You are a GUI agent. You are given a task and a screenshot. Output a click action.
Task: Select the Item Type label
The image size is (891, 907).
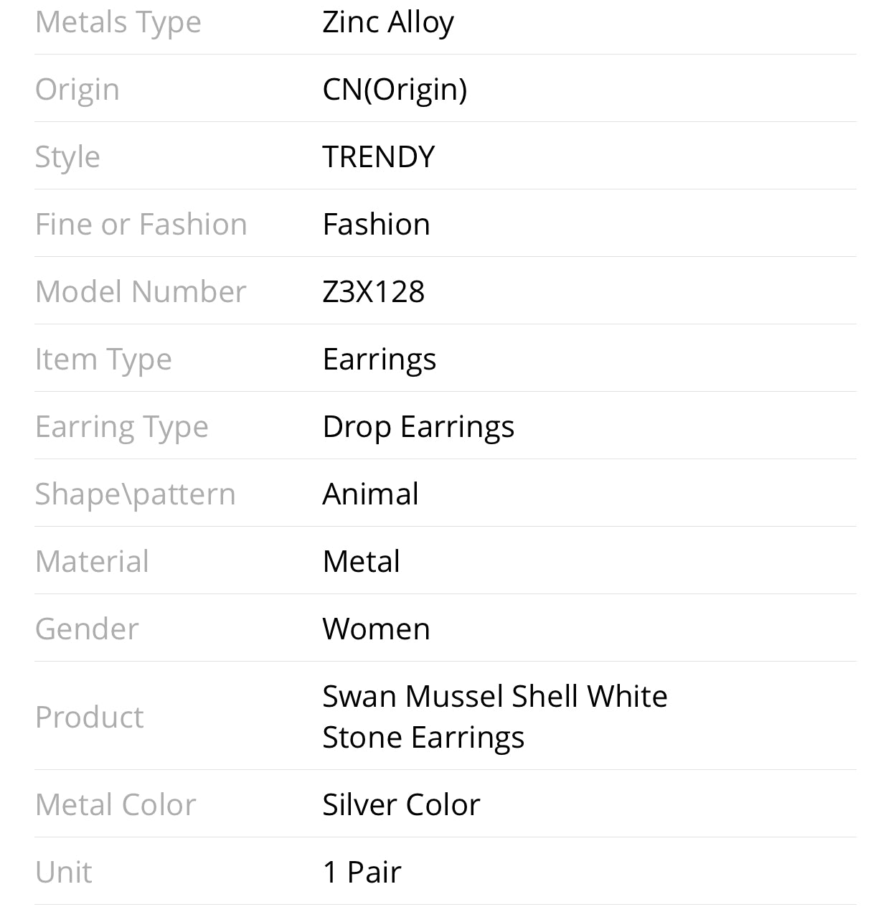click(x=103, y=359)
